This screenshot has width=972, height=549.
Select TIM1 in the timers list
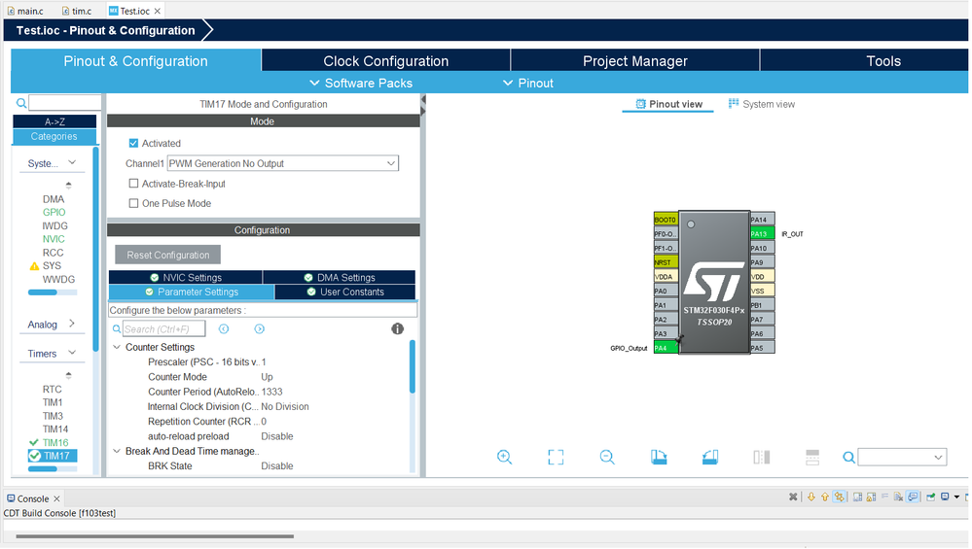[x=53, y=402]
